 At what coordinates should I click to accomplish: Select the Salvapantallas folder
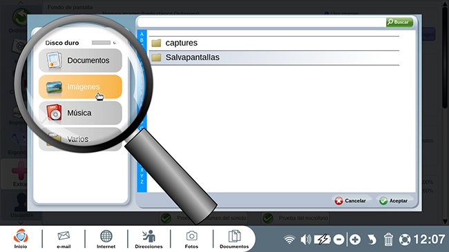[274, 57]
